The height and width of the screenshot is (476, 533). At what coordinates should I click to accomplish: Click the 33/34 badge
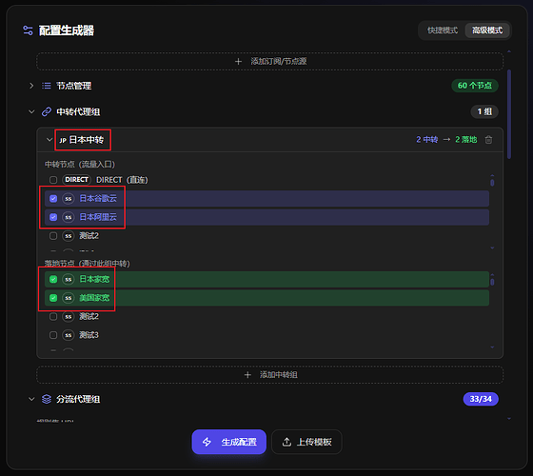pos(481,399)
